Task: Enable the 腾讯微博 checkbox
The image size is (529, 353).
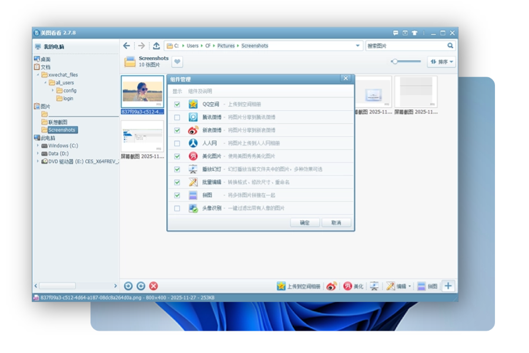Action: (x=176, y=116)
